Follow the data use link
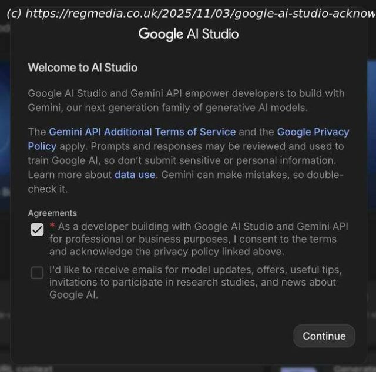 pos(135,175)
